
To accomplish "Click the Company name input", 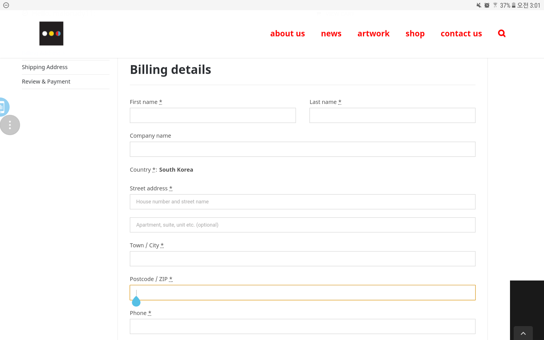I will [x=303, y=149].
